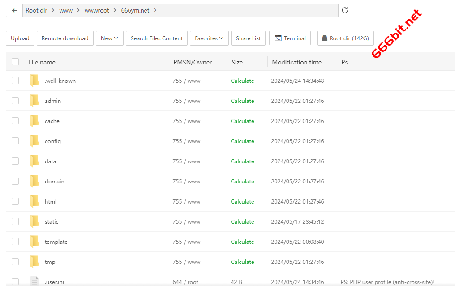Open Search Files Content
The width and height of the screenshot is (455, 297).
click(156, 38)
